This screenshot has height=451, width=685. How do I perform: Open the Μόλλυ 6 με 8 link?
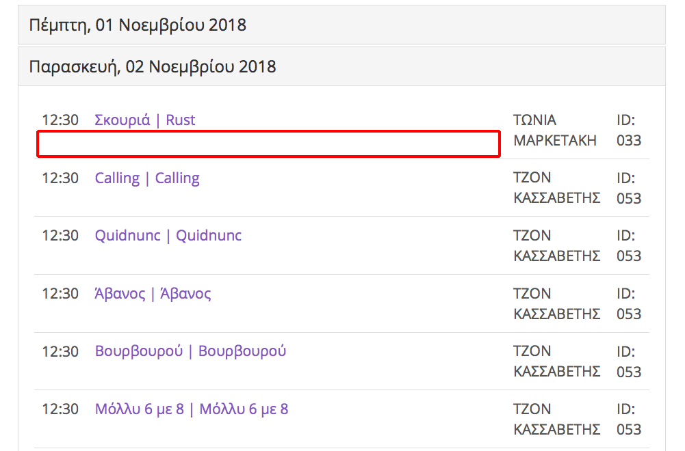click(192, 409)
